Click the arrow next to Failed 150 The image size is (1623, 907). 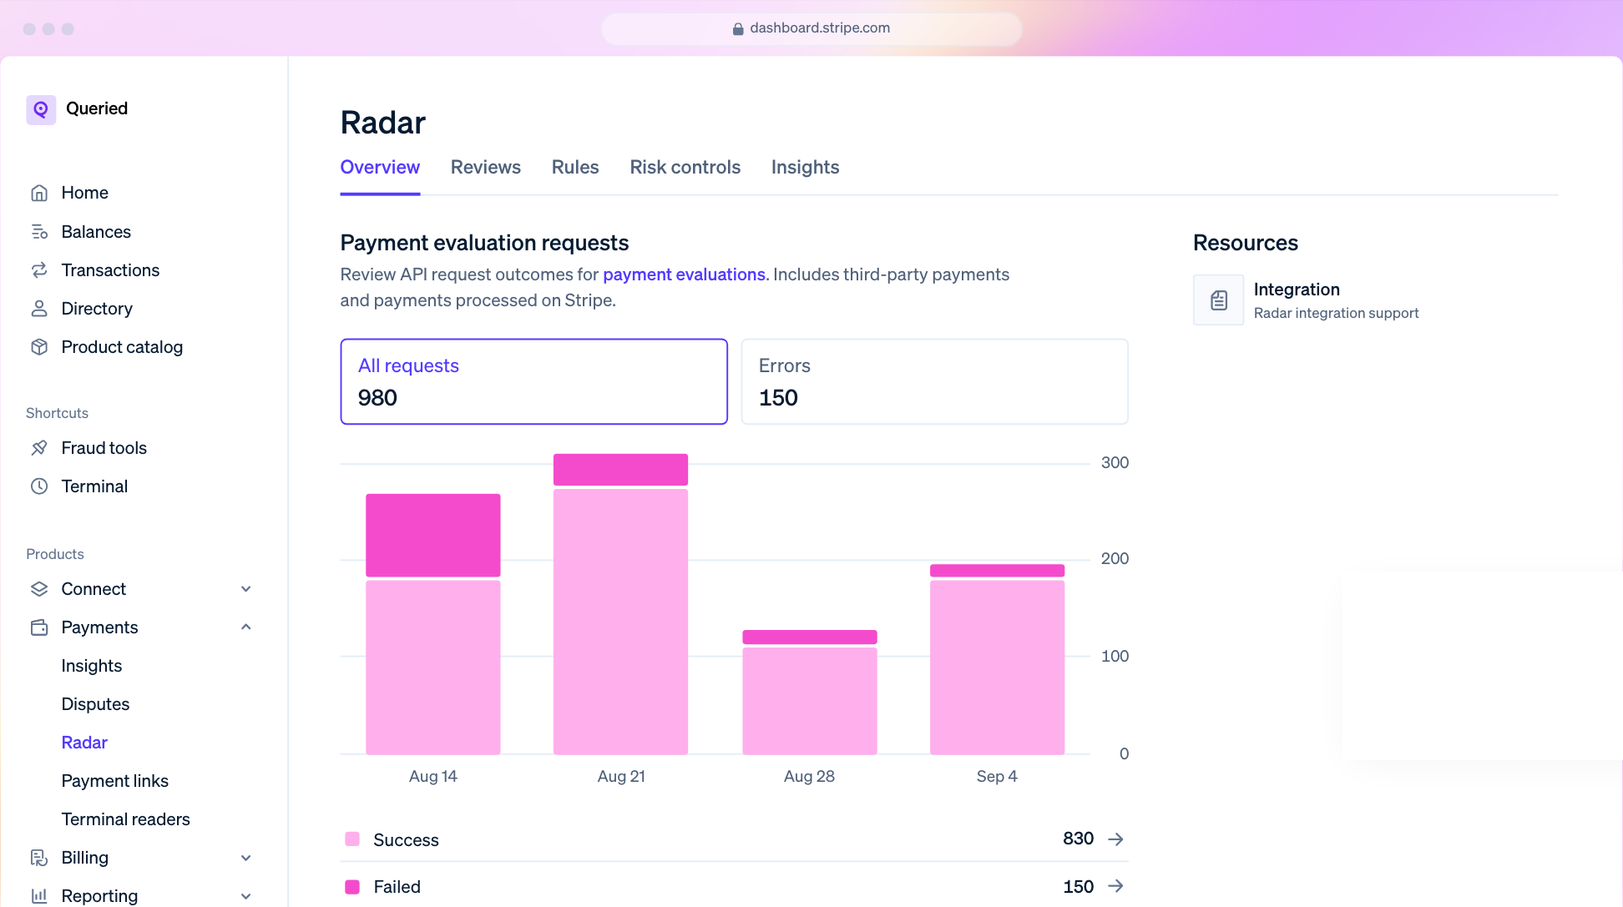point(1115,886)
